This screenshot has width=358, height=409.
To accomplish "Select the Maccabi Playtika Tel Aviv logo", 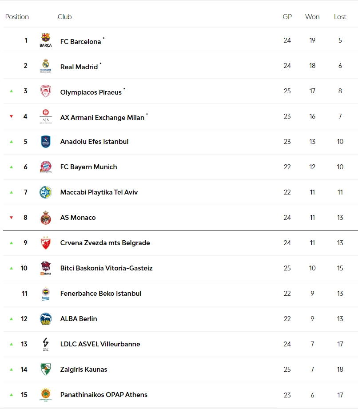I will pyautogui.click(x=46, y=192).
